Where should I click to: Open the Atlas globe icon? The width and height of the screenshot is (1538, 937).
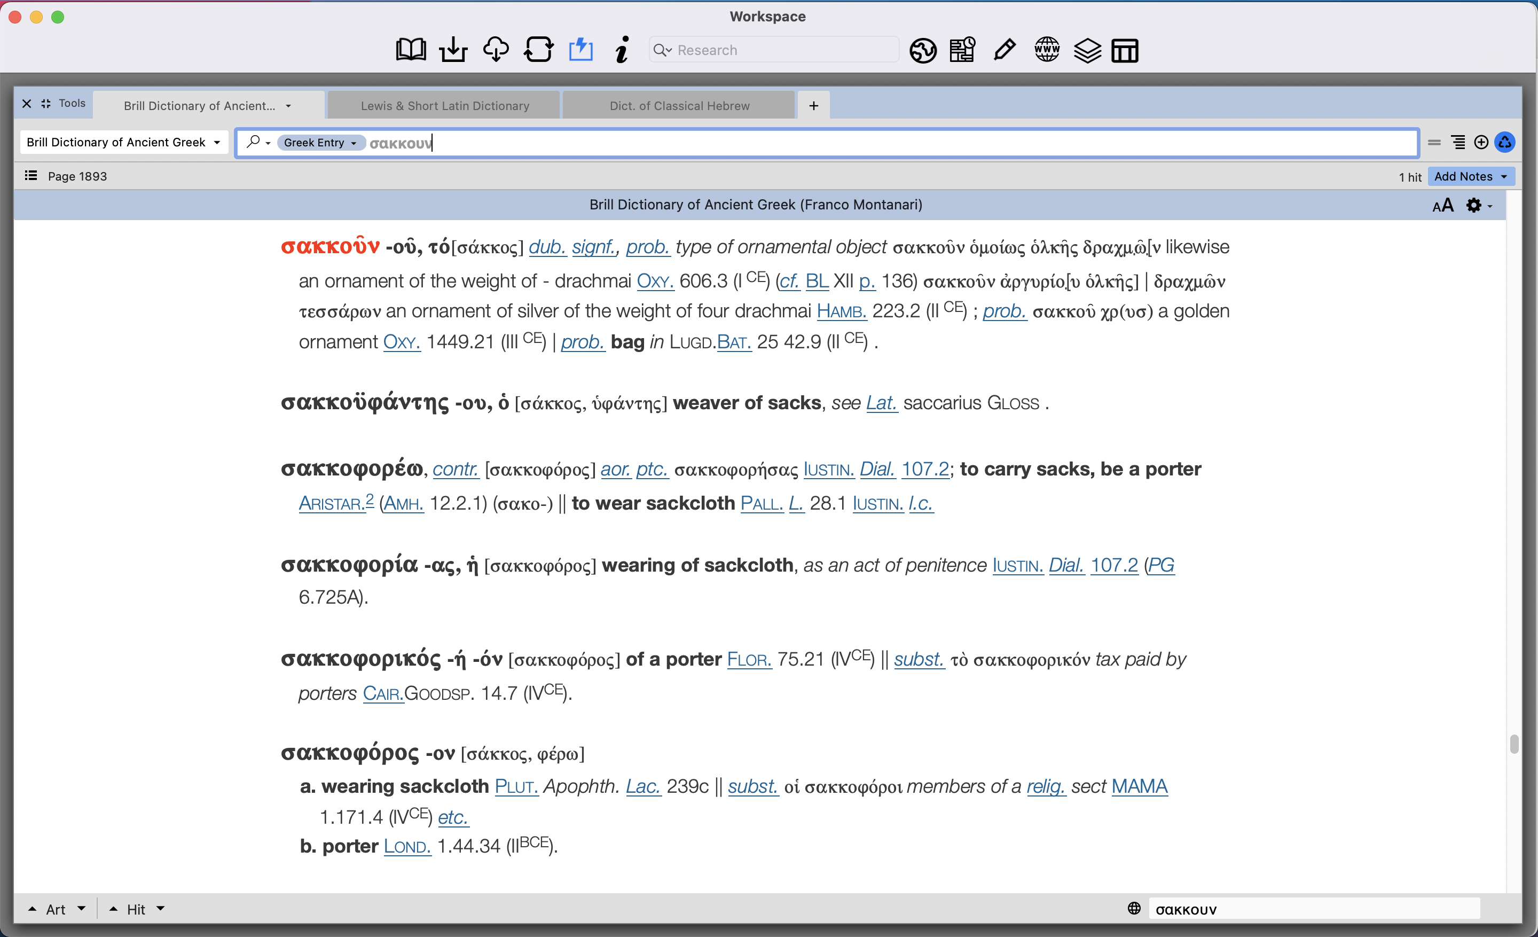(923, 50)
